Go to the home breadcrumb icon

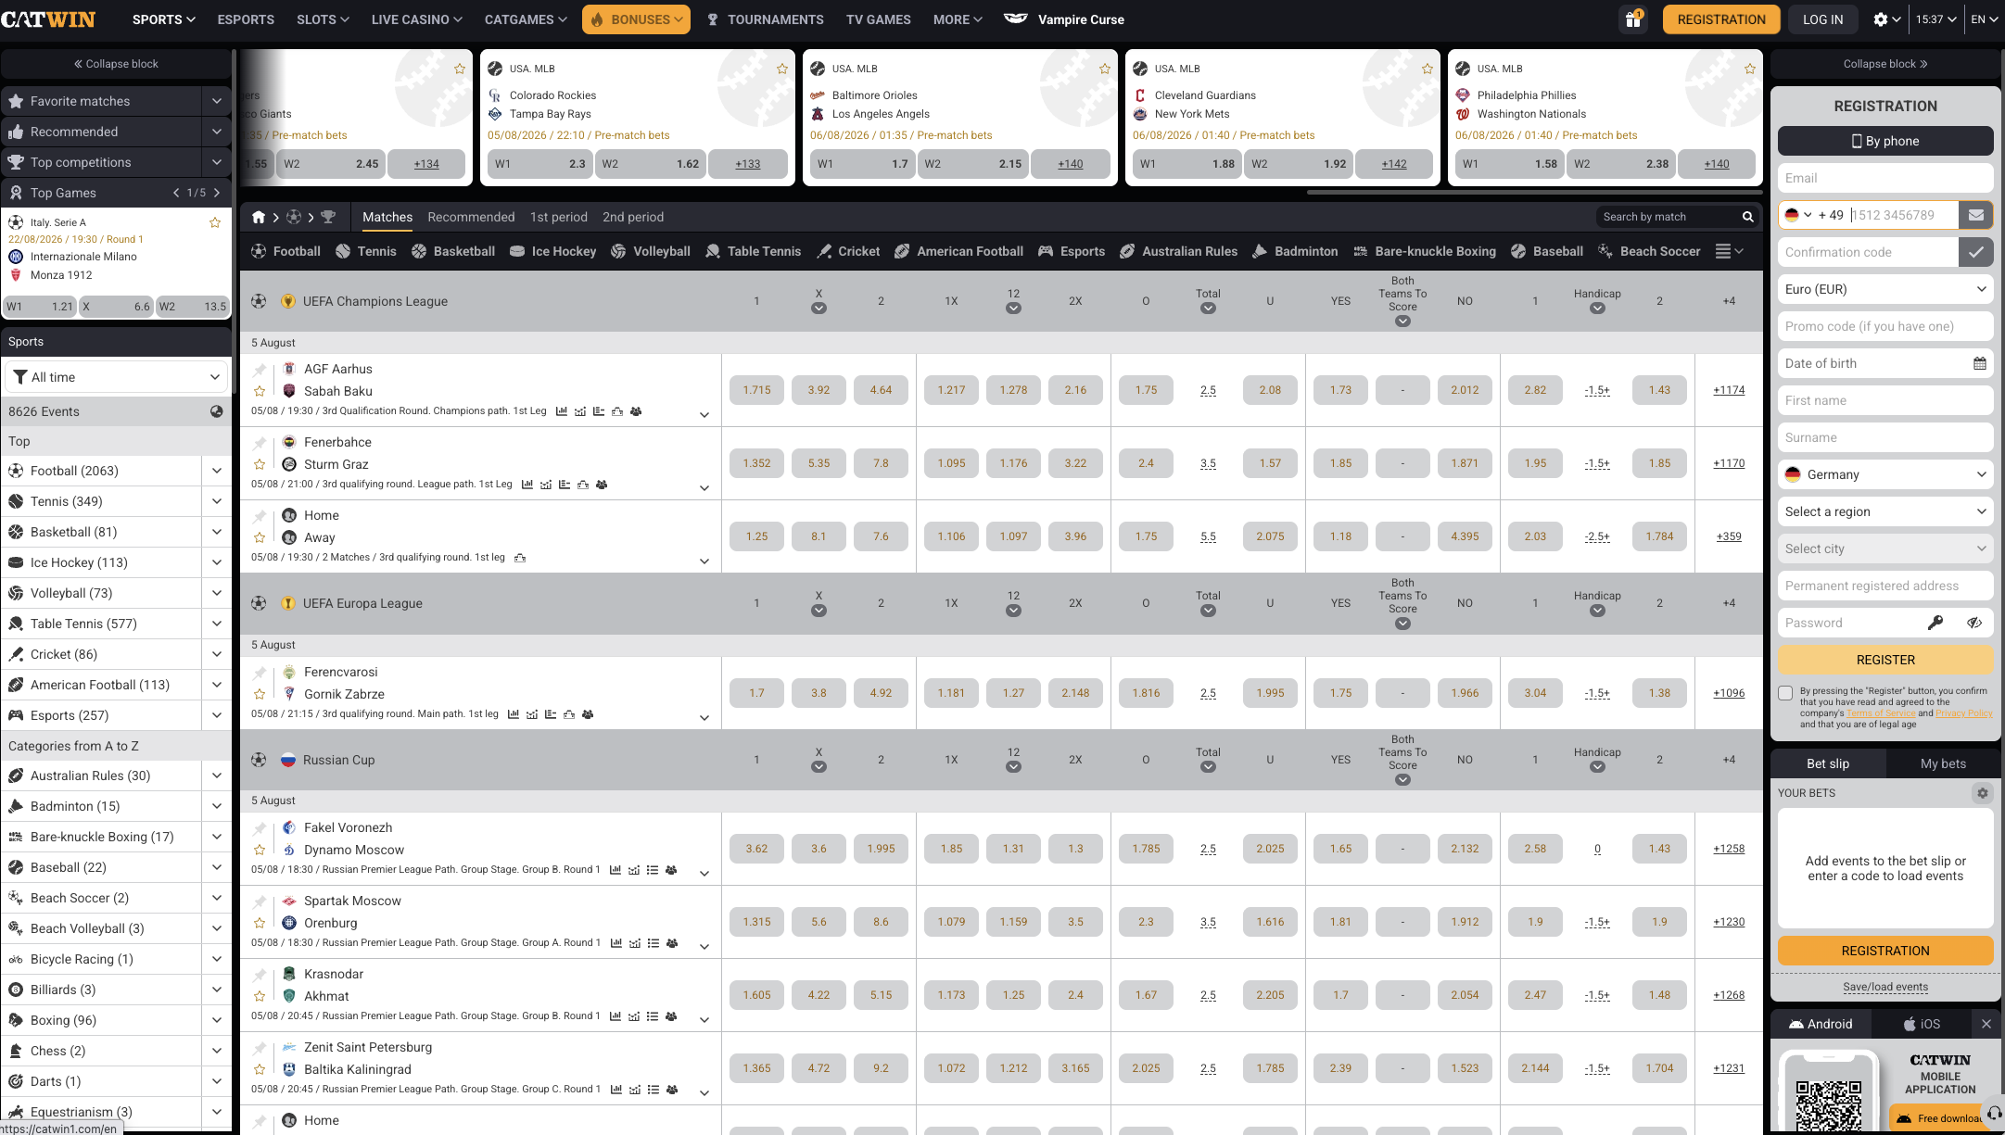[x=259, y=217]
